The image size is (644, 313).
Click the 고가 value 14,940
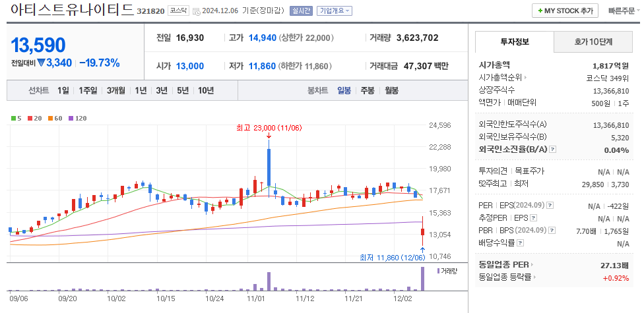click(x=263, y=38)
